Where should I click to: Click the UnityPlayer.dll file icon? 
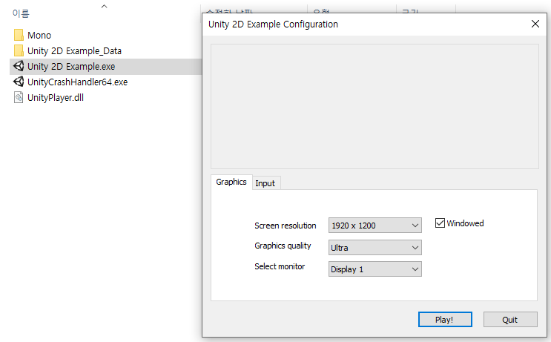[19, 97]
